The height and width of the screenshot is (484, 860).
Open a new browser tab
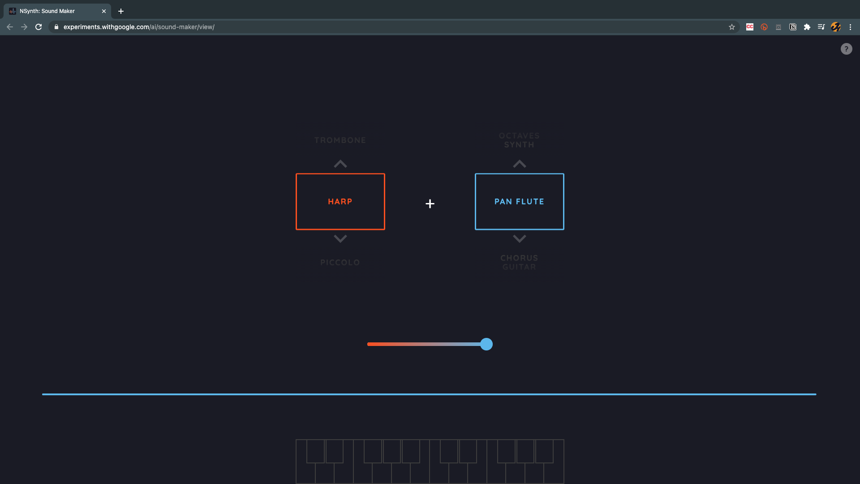click(121, 11)
